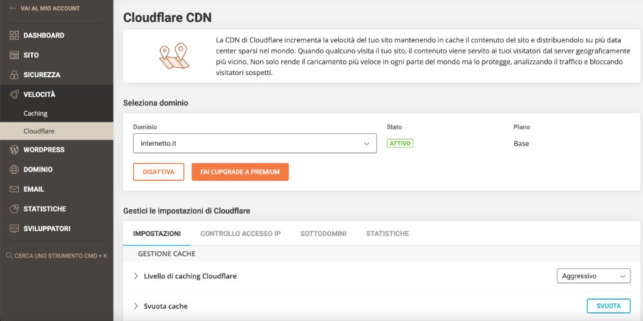The image size is (643, 321).
Task: Click the Svuota button
Action: (608, 306)
